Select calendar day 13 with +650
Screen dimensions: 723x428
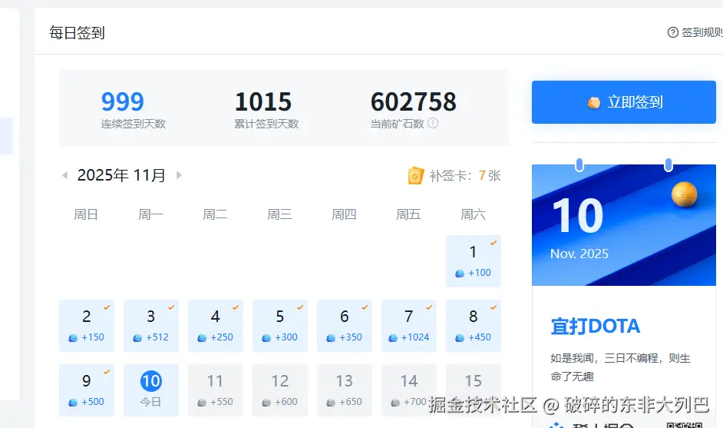pos(345,390)
